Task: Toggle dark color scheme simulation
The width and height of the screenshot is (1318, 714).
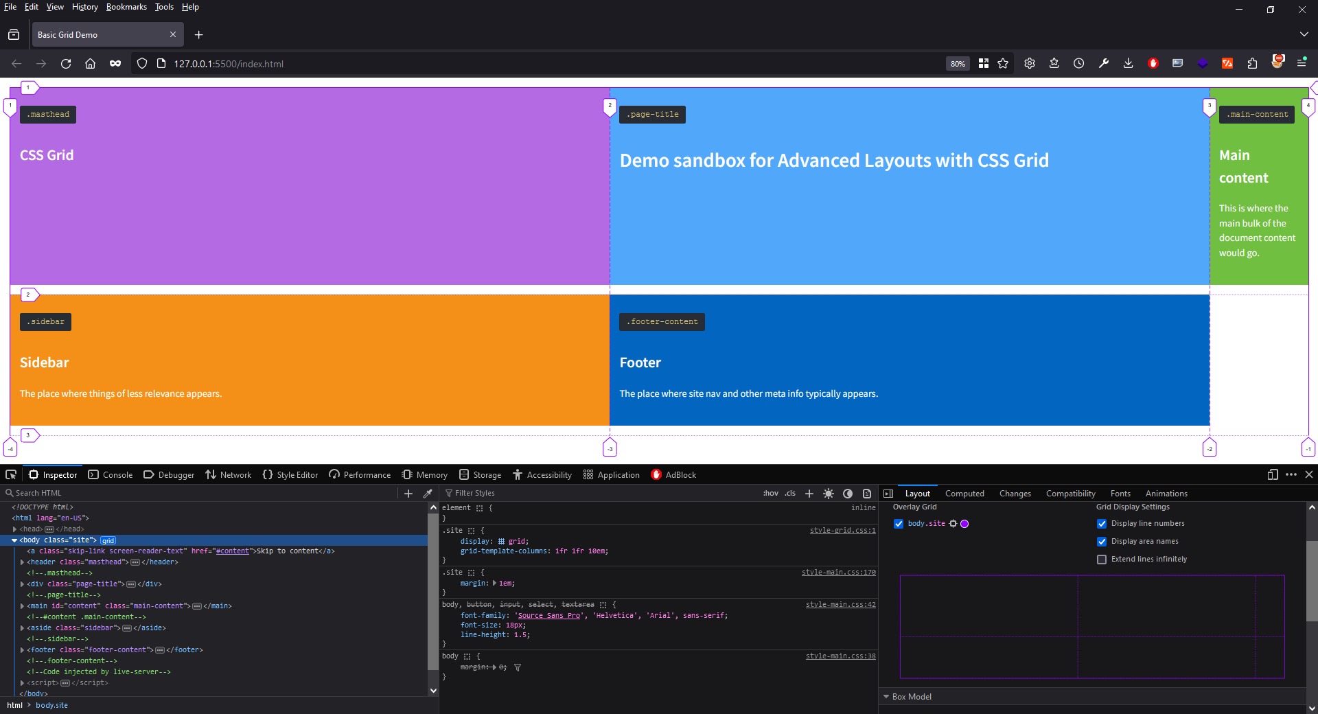Action: (848, 494)
